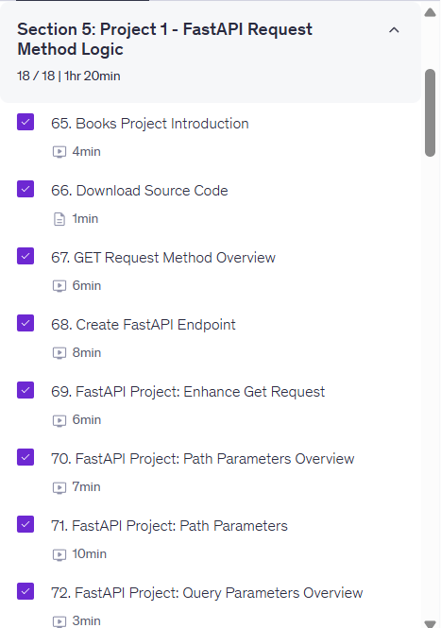Viewport: 441px width, 628px height.
Task: Toggle completion checkbox for lecture 71 Path Parameters
Action: (25, 524)
